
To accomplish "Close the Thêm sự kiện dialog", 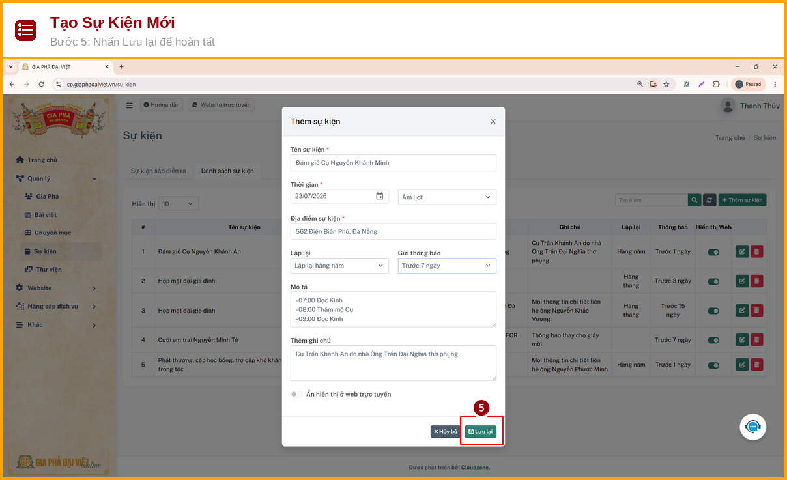I will point(493,122).
